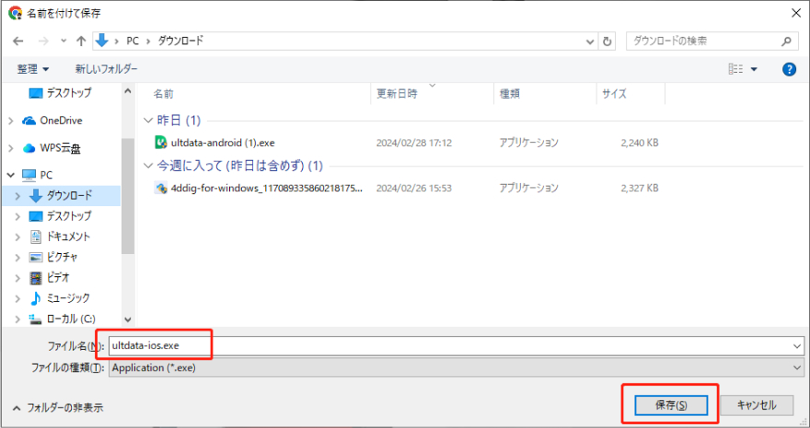Viewport: 810px width, 428px height.
Task: Open OneDrive in the sidebar
Action: (x=61, y=121)
